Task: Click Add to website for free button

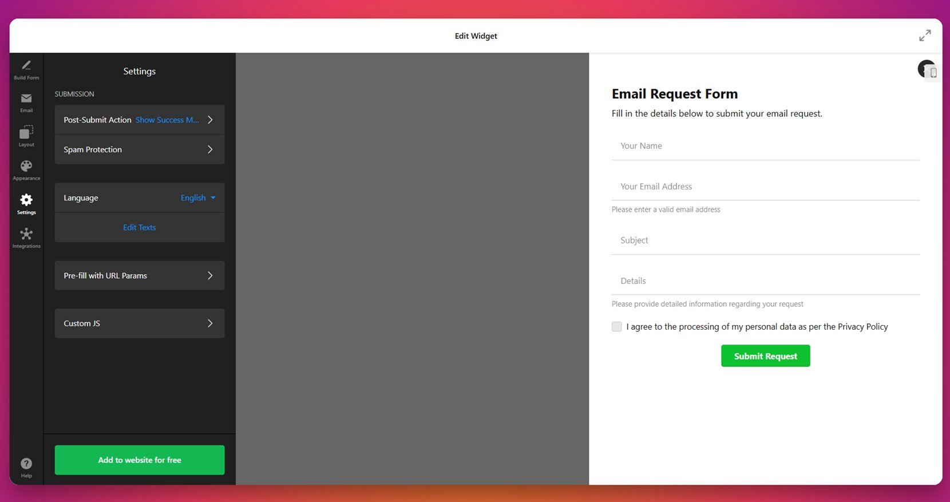Action: click(140, 460)
